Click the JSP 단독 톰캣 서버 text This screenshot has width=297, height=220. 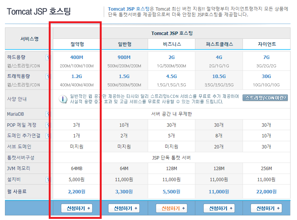click(172, 158)
